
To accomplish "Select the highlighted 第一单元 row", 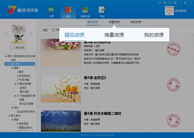I will point(20,64).
